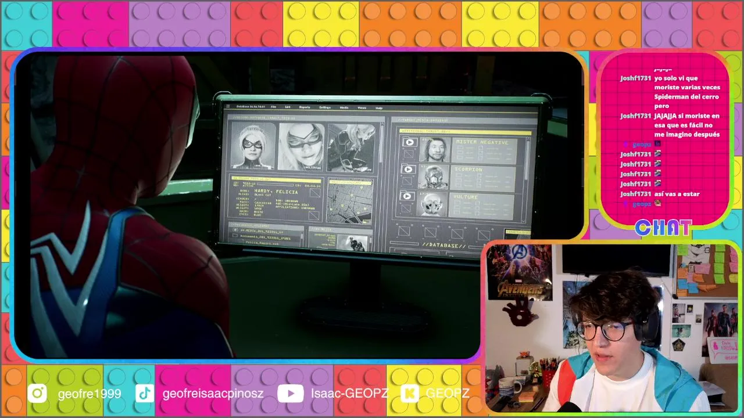Image resolution: width=744 pixels, height=418 pixels.
Task: Open the Views menu on the database screen
Action: [x=362, y=108]
